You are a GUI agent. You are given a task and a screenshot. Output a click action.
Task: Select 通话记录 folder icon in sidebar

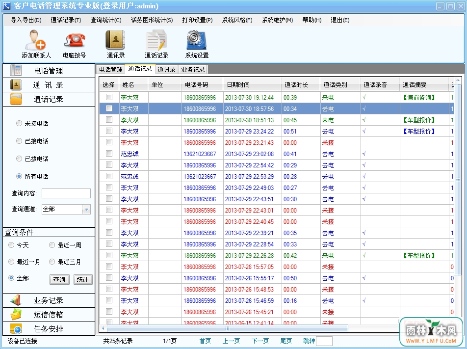coord(16,99)
